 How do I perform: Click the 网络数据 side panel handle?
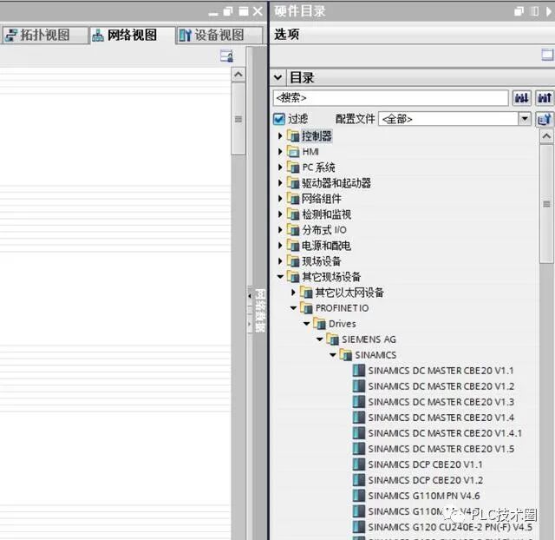[260, 310]
